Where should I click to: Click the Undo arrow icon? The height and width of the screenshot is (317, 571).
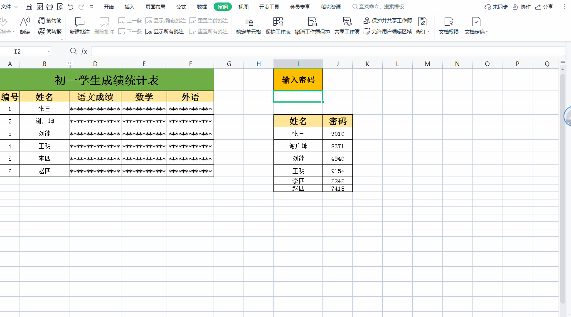click(71, 7)
